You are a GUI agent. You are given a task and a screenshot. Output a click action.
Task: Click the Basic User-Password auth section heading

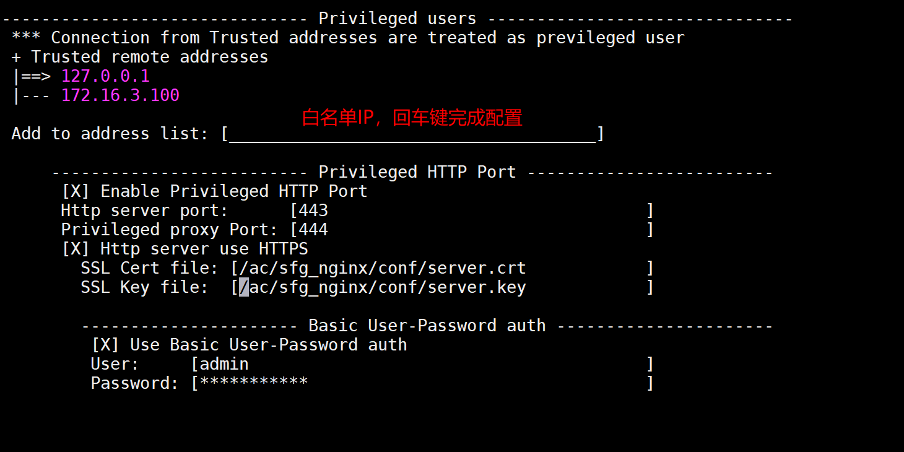coord(427,326)
